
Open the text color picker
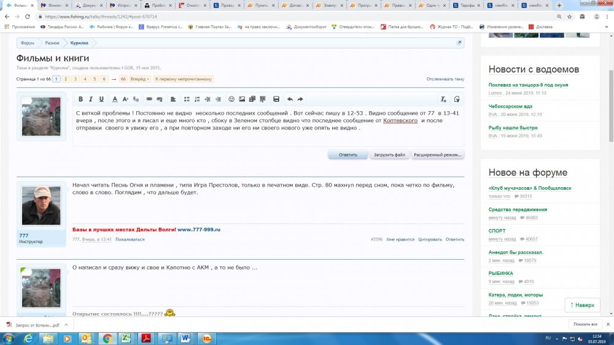[x=115, y=99]
